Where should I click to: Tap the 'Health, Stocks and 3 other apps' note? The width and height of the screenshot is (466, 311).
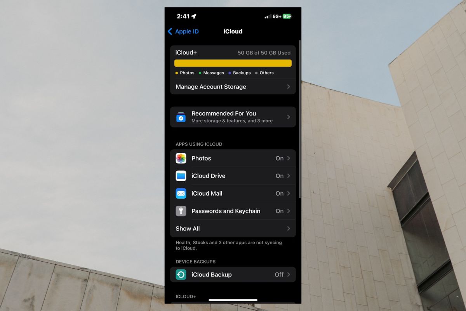tap(229, 245)
